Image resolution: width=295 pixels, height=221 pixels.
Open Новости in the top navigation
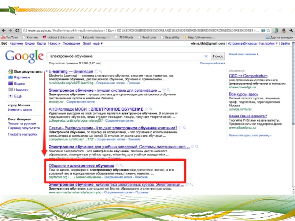(54, 43)
